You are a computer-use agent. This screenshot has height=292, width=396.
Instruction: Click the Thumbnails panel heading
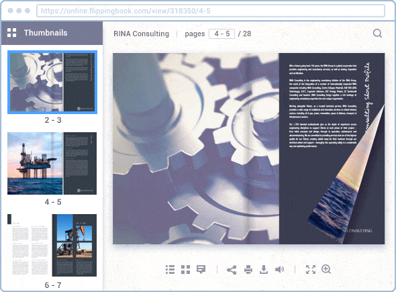point(46,33)
